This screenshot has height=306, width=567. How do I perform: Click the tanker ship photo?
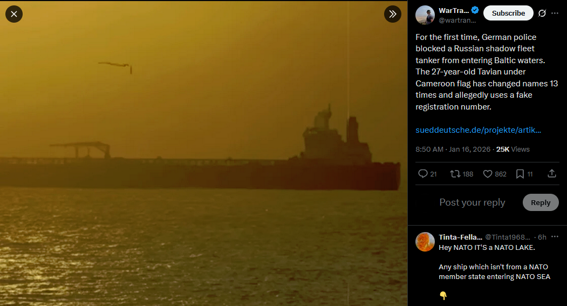[x=203, y=153]
